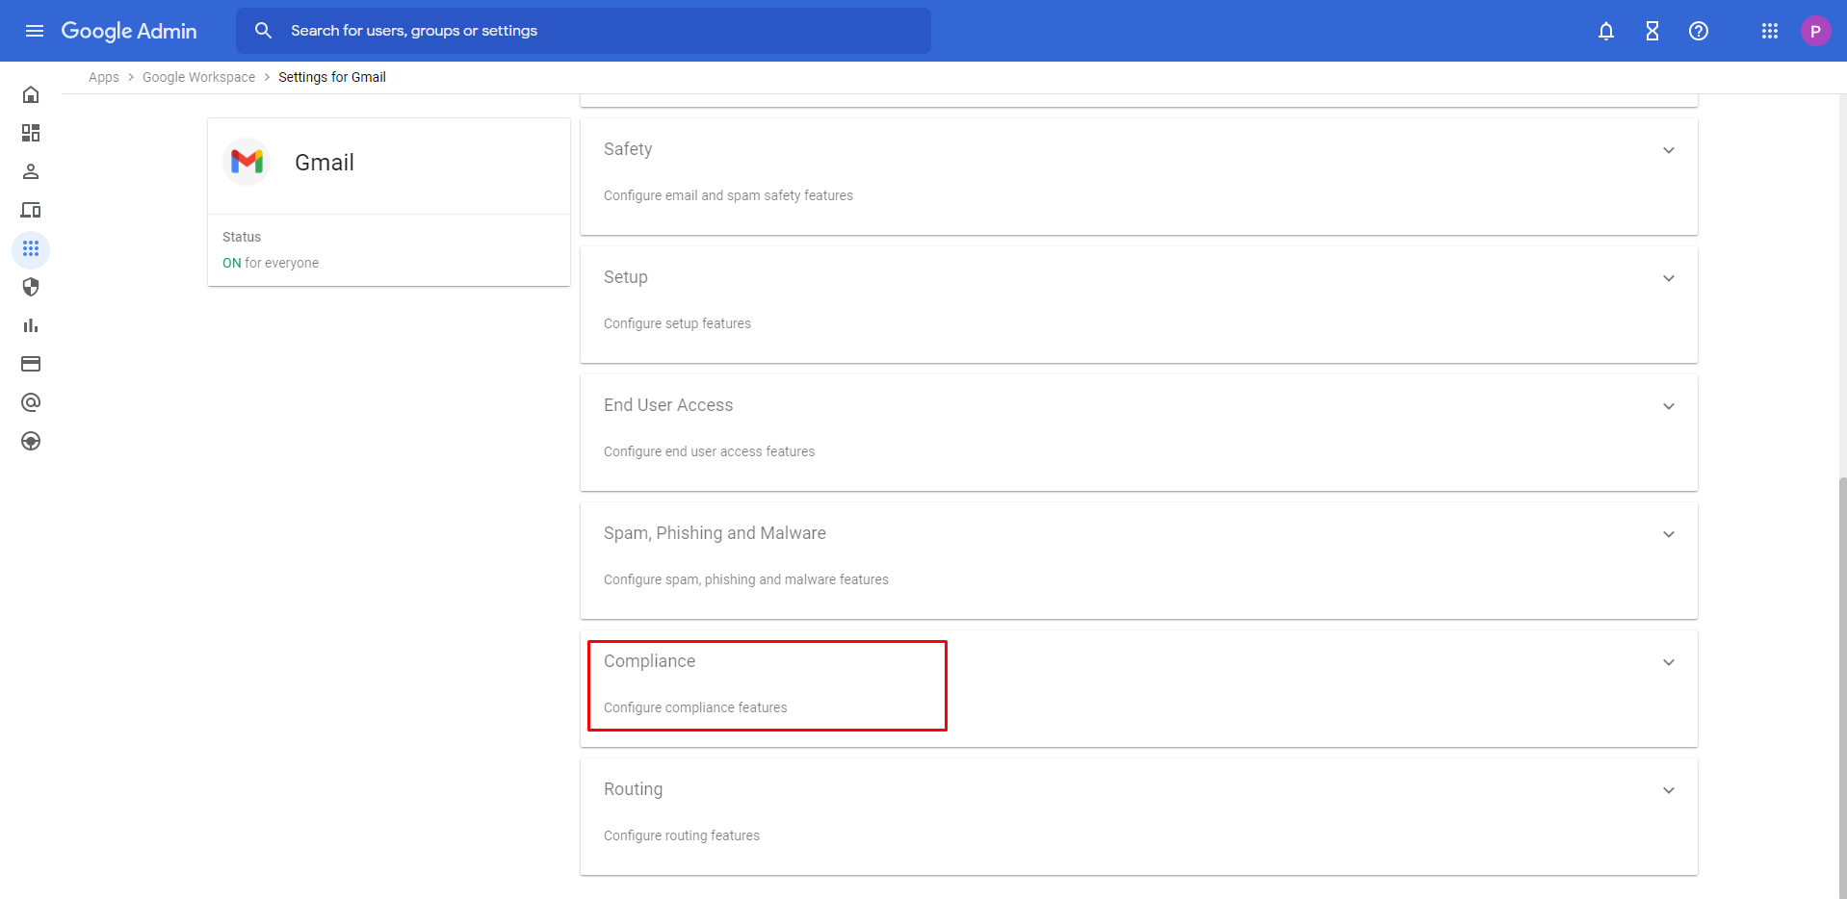Open the last sidebar globe-like icon

[x=31, y=441]
